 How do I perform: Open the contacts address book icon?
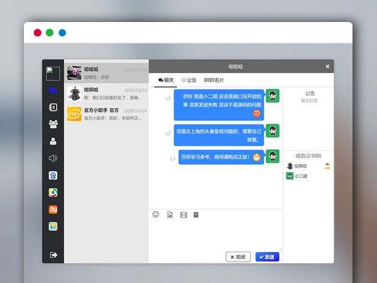[x=53, y=108]
